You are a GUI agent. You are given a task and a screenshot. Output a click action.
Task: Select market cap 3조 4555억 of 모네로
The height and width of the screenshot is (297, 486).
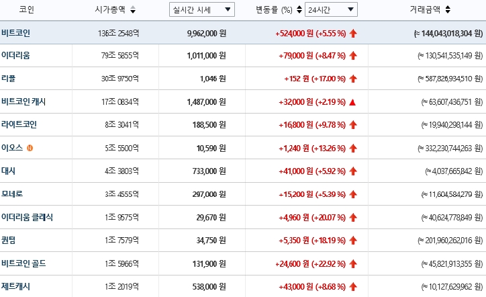coord(121,195)
